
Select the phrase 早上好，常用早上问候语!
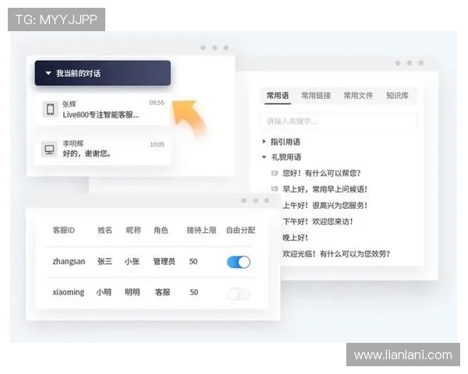tap(324, 189)
